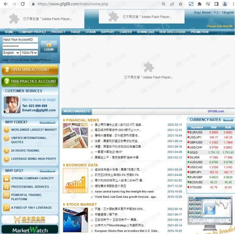Open the PRODUCT menu

pyautogui.click(x=58, y=32)
